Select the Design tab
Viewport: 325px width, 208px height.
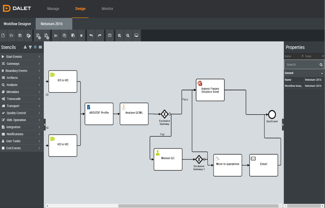[x=80, y=9]
